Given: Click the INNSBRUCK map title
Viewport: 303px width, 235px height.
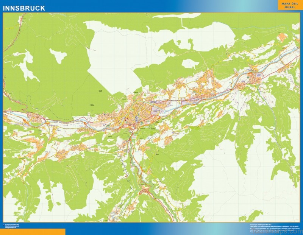Looking at the screenshot, I should click(x=23, y=8).
